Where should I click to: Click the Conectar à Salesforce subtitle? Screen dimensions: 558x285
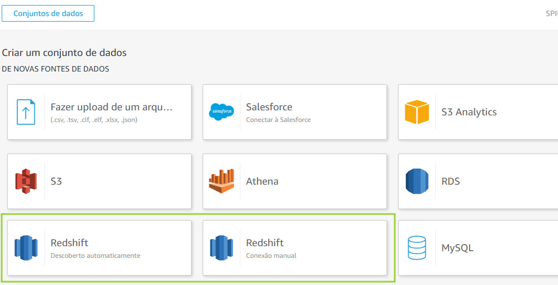point(278,120)
